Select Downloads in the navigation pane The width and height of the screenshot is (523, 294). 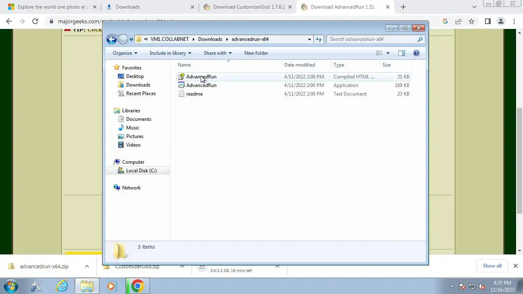coord(138,85)
